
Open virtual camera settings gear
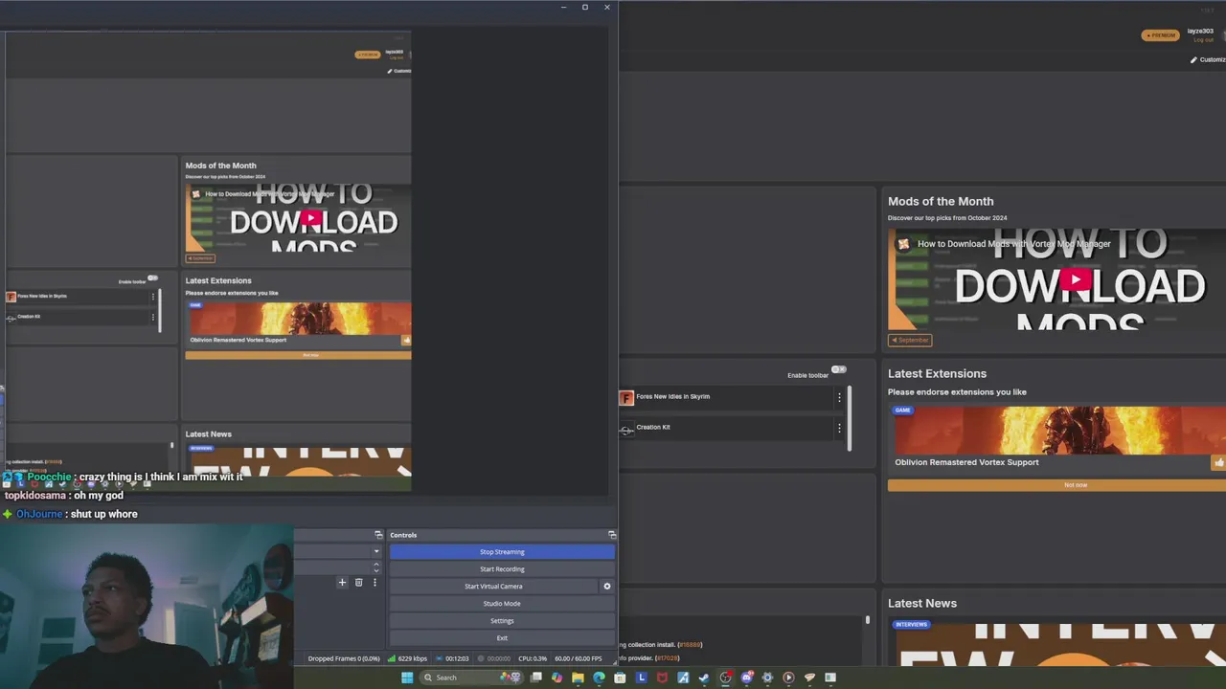pos(606,587)
